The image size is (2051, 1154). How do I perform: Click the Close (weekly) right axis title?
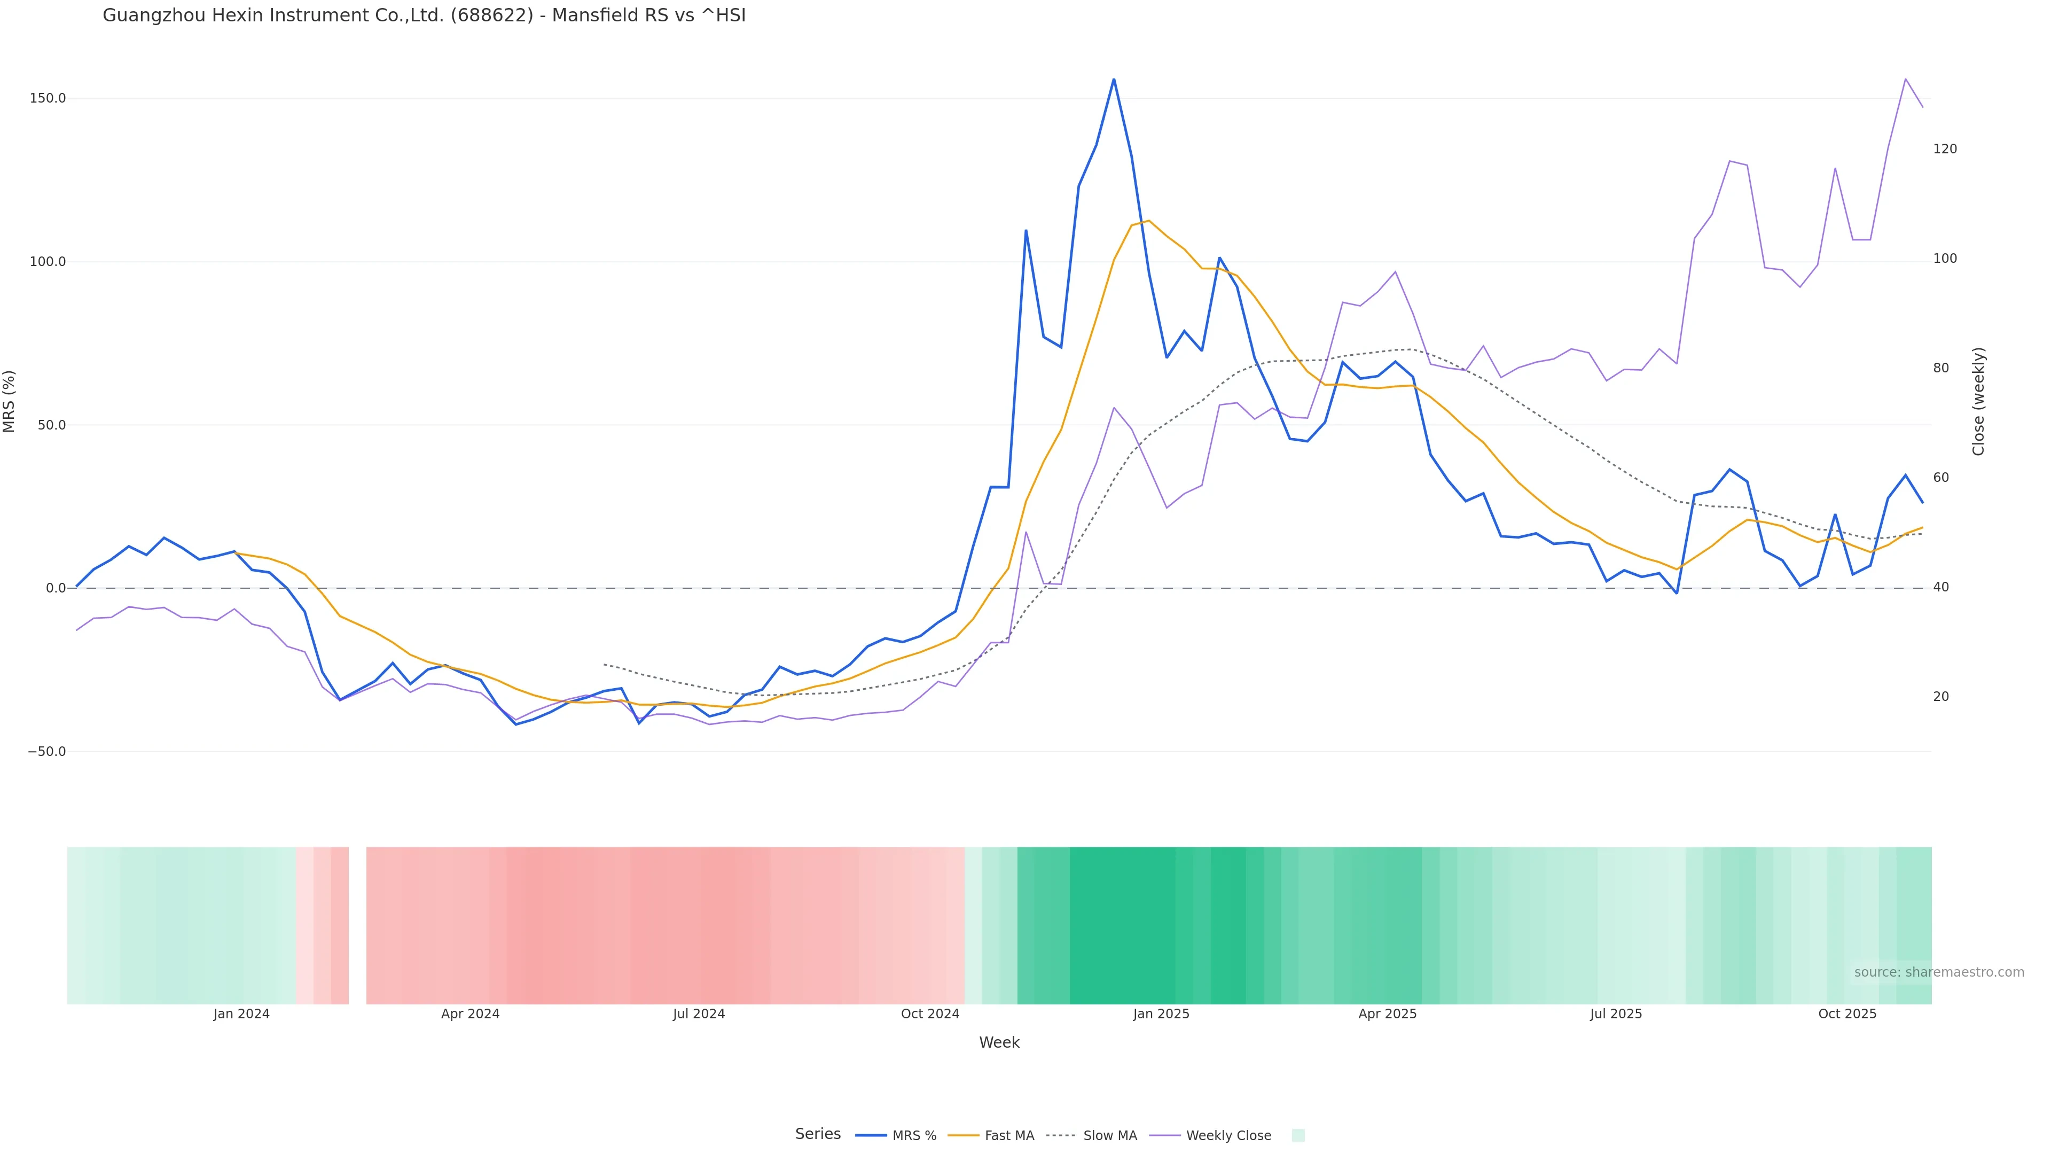point(1978,401)
